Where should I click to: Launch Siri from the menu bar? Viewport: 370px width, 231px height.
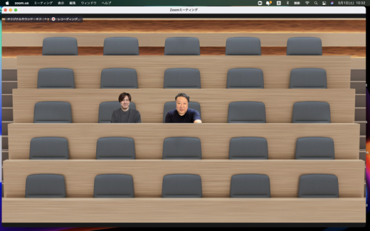pos(332,3)
